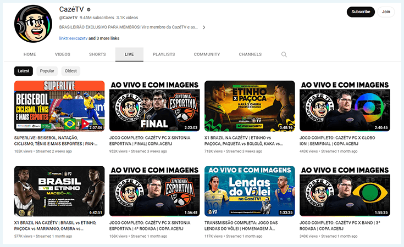Click title 'X1 BRAZIL NA CAZÉTV | ETINHO vs PAÇOCA'
Viewport: 404px width, 247px height.
click(x=243, y=141)
